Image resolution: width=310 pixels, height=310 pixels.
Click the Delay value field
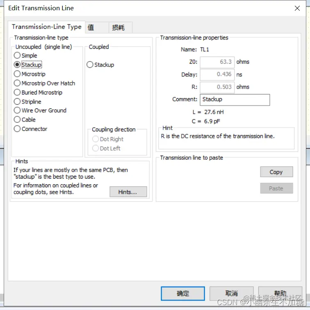(x=217, y=74)
